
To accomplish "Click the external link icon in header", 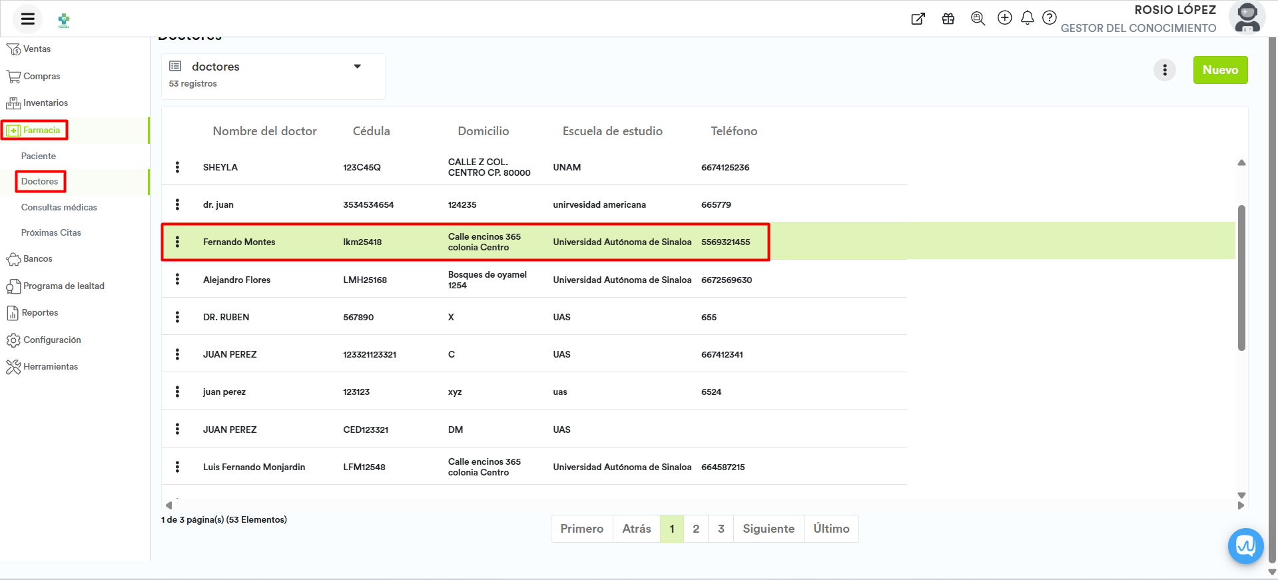I will point(918,19).
